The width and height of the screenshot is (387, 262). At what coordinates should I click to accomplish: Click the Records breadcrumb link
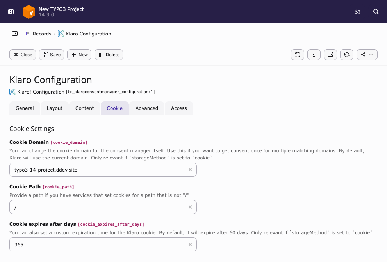pyautogui.click(x=39, y=34)
